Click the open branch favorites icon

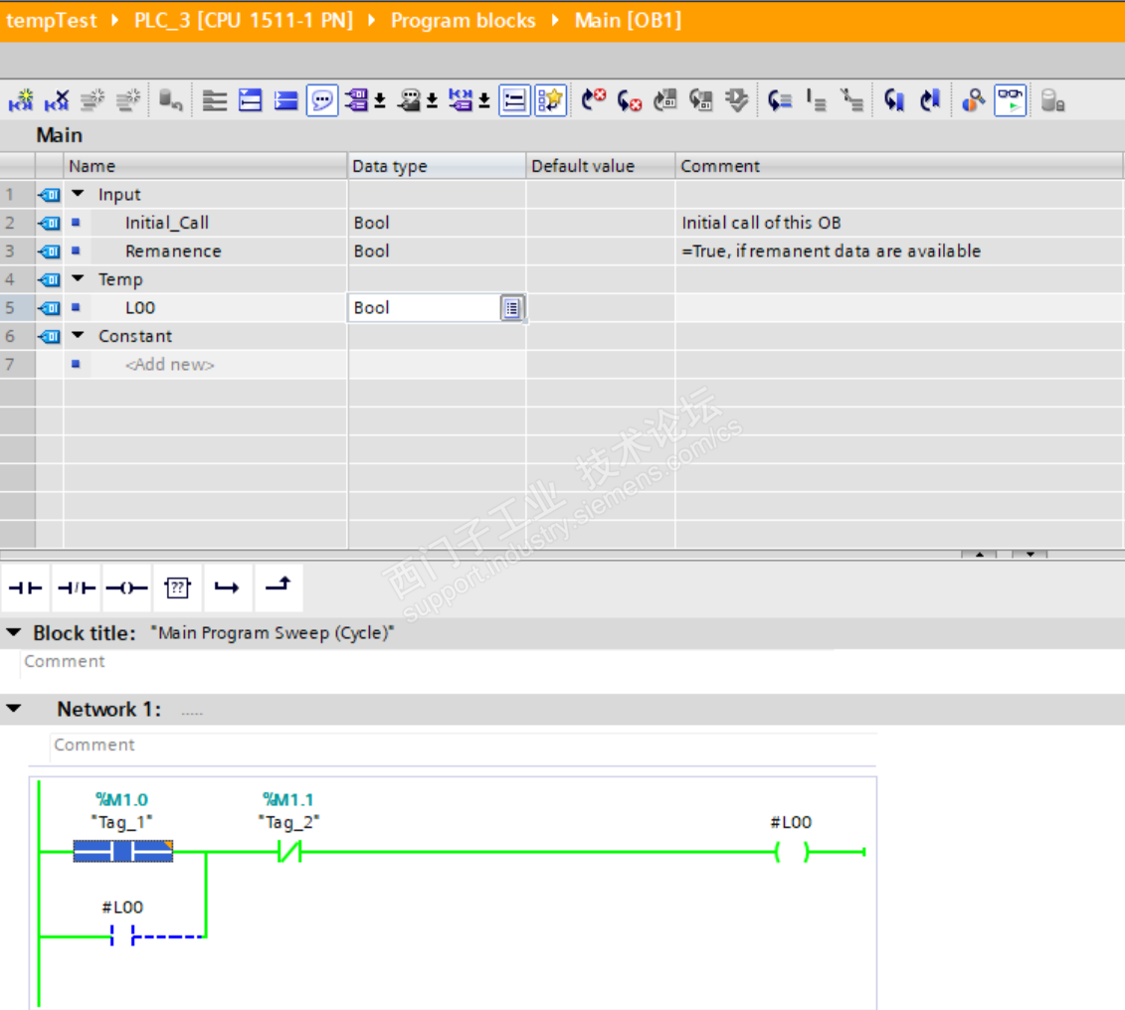[227, 588]
